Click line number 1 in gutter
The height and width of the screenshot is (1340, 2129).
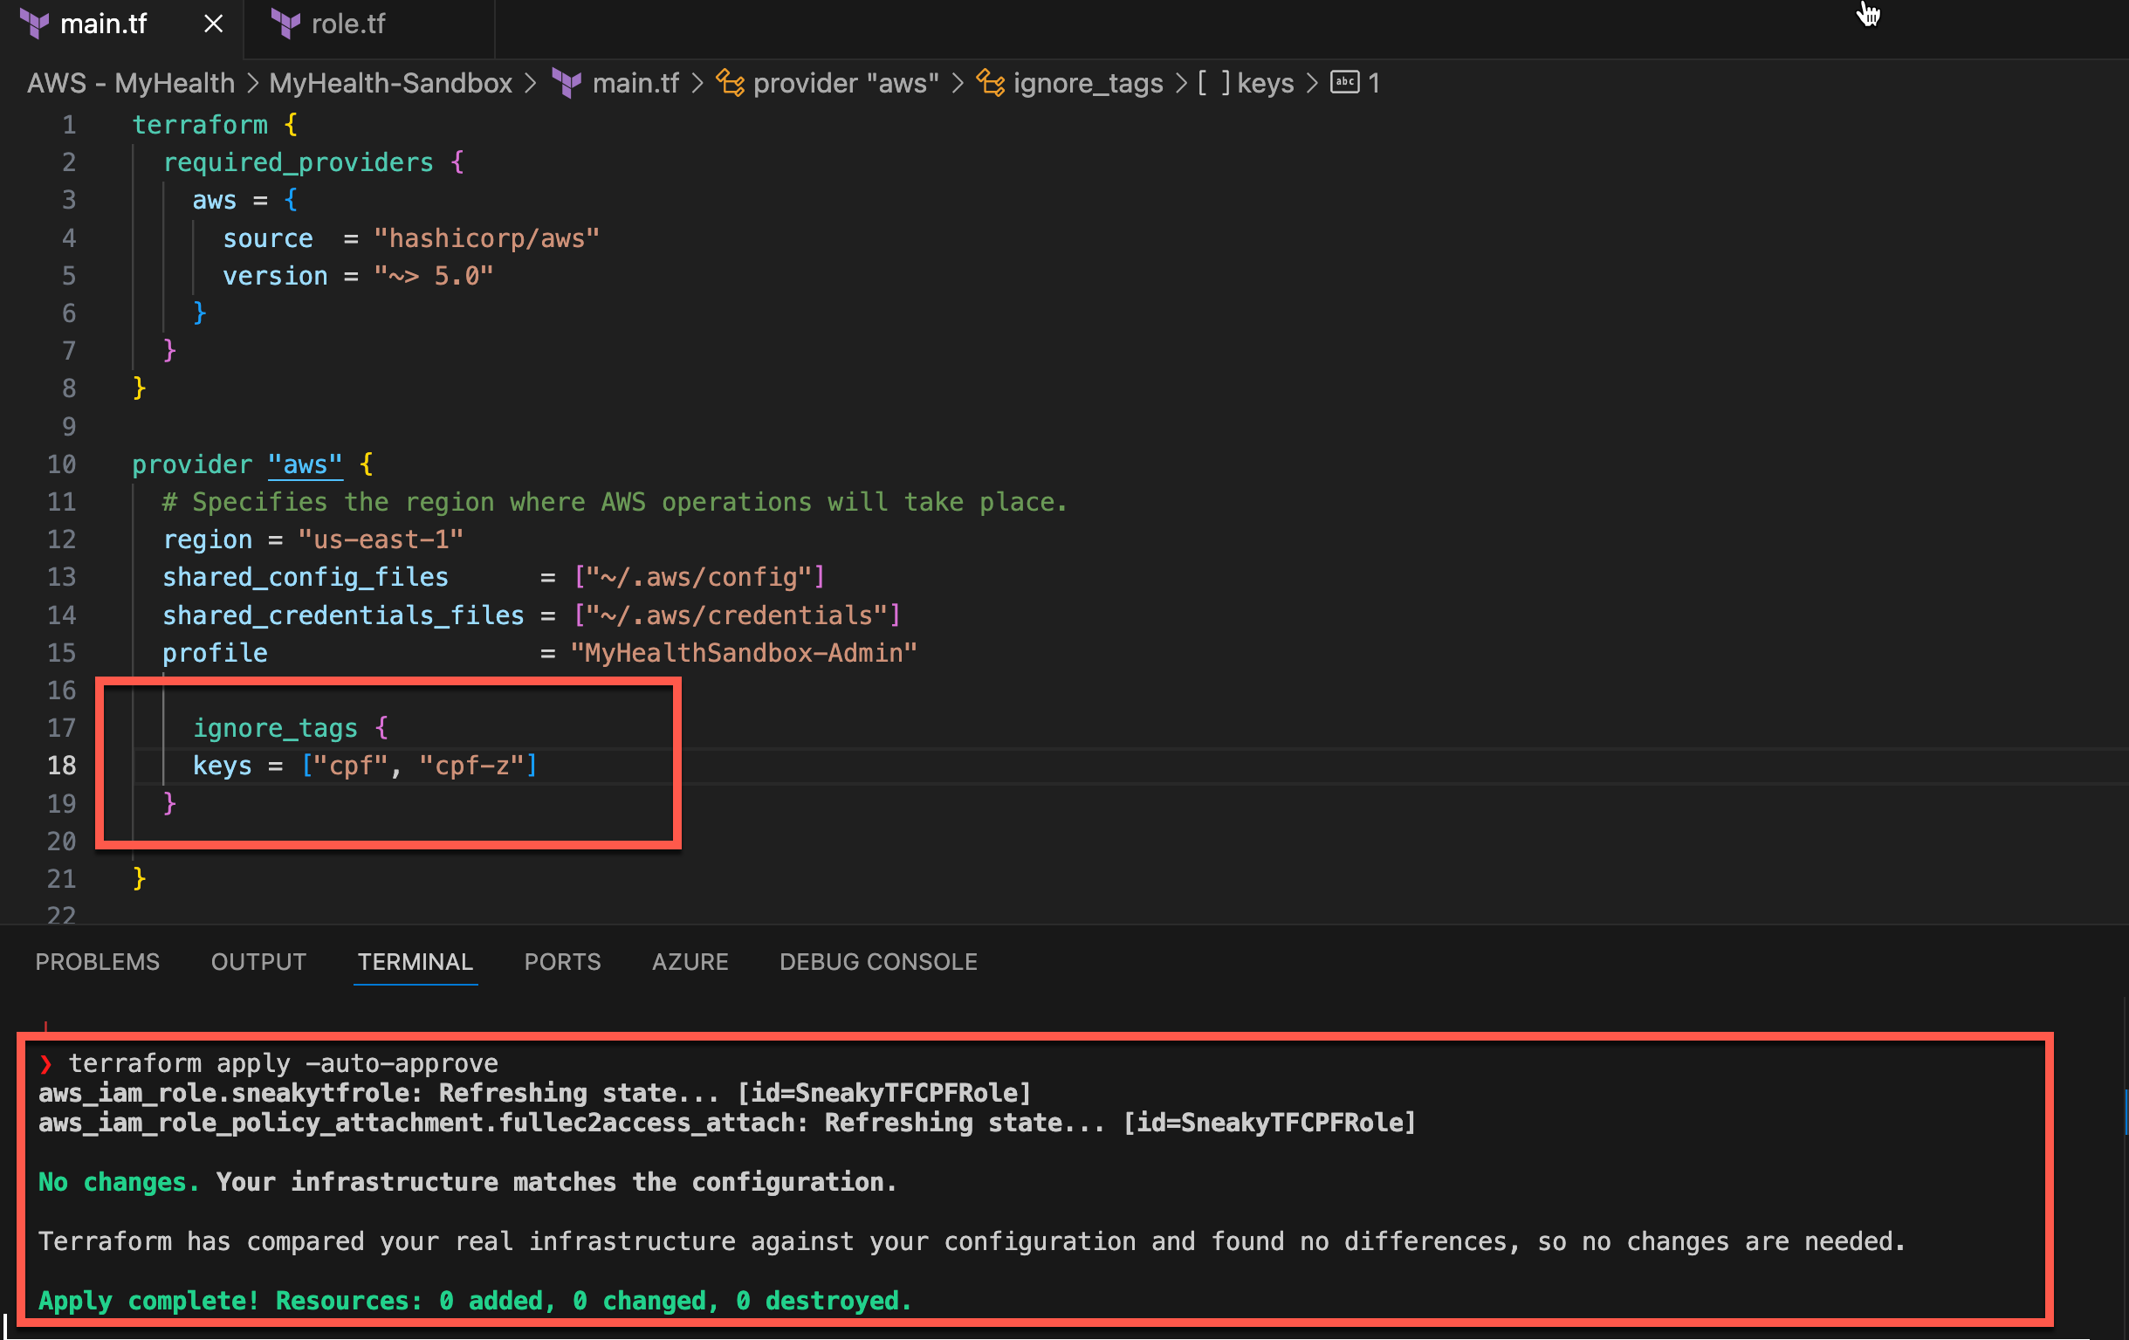69,125
